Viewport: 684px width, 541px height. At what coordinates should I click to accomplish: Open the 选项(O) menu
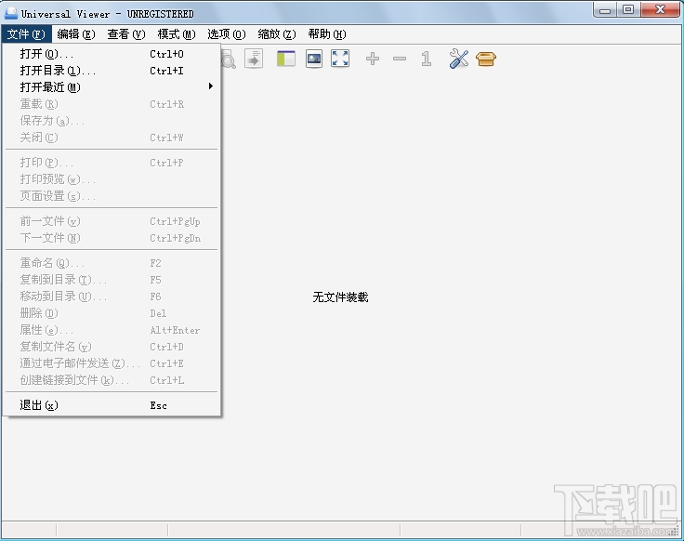[227, 34]
